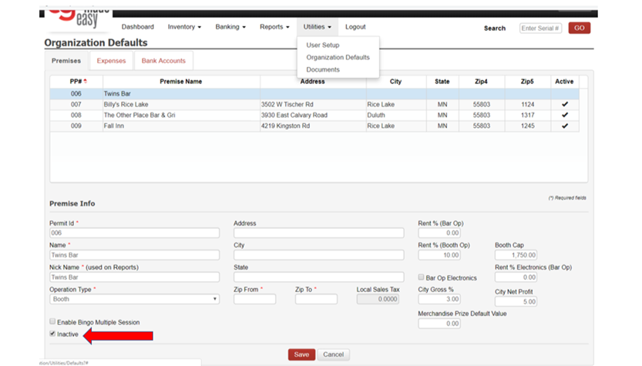Select User Setup from Utilities menu

tap(323, 45)
